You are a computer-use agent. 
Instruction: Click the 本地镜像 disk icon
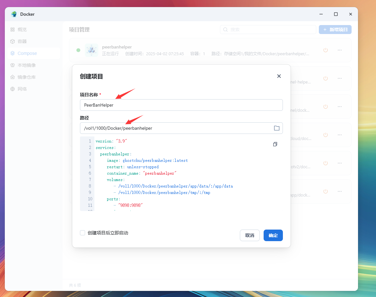pos(13,65)
